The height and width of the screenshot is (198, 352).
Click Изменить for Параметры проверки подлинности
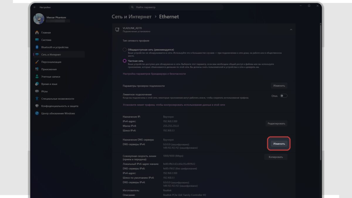(x=279, y=86)
